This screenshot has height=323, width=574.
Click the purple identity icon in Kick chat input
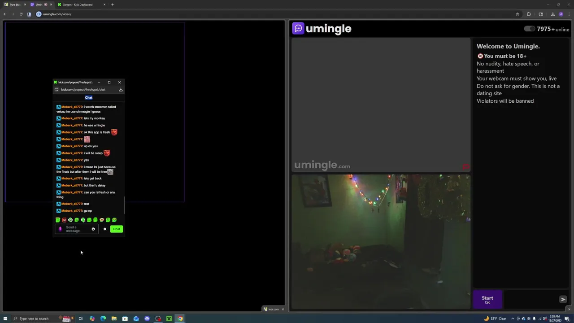point(60,229)
